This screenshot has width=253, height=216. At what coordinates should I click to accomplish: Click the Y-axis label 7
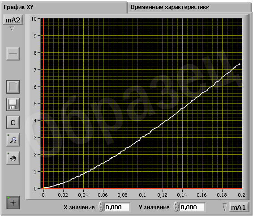(35, 70)
